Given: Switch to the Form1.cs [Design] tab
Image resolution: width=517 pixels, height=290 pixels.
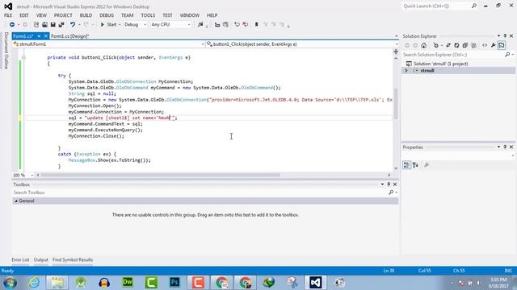Looking at the screenshot, I should [70, 36].
